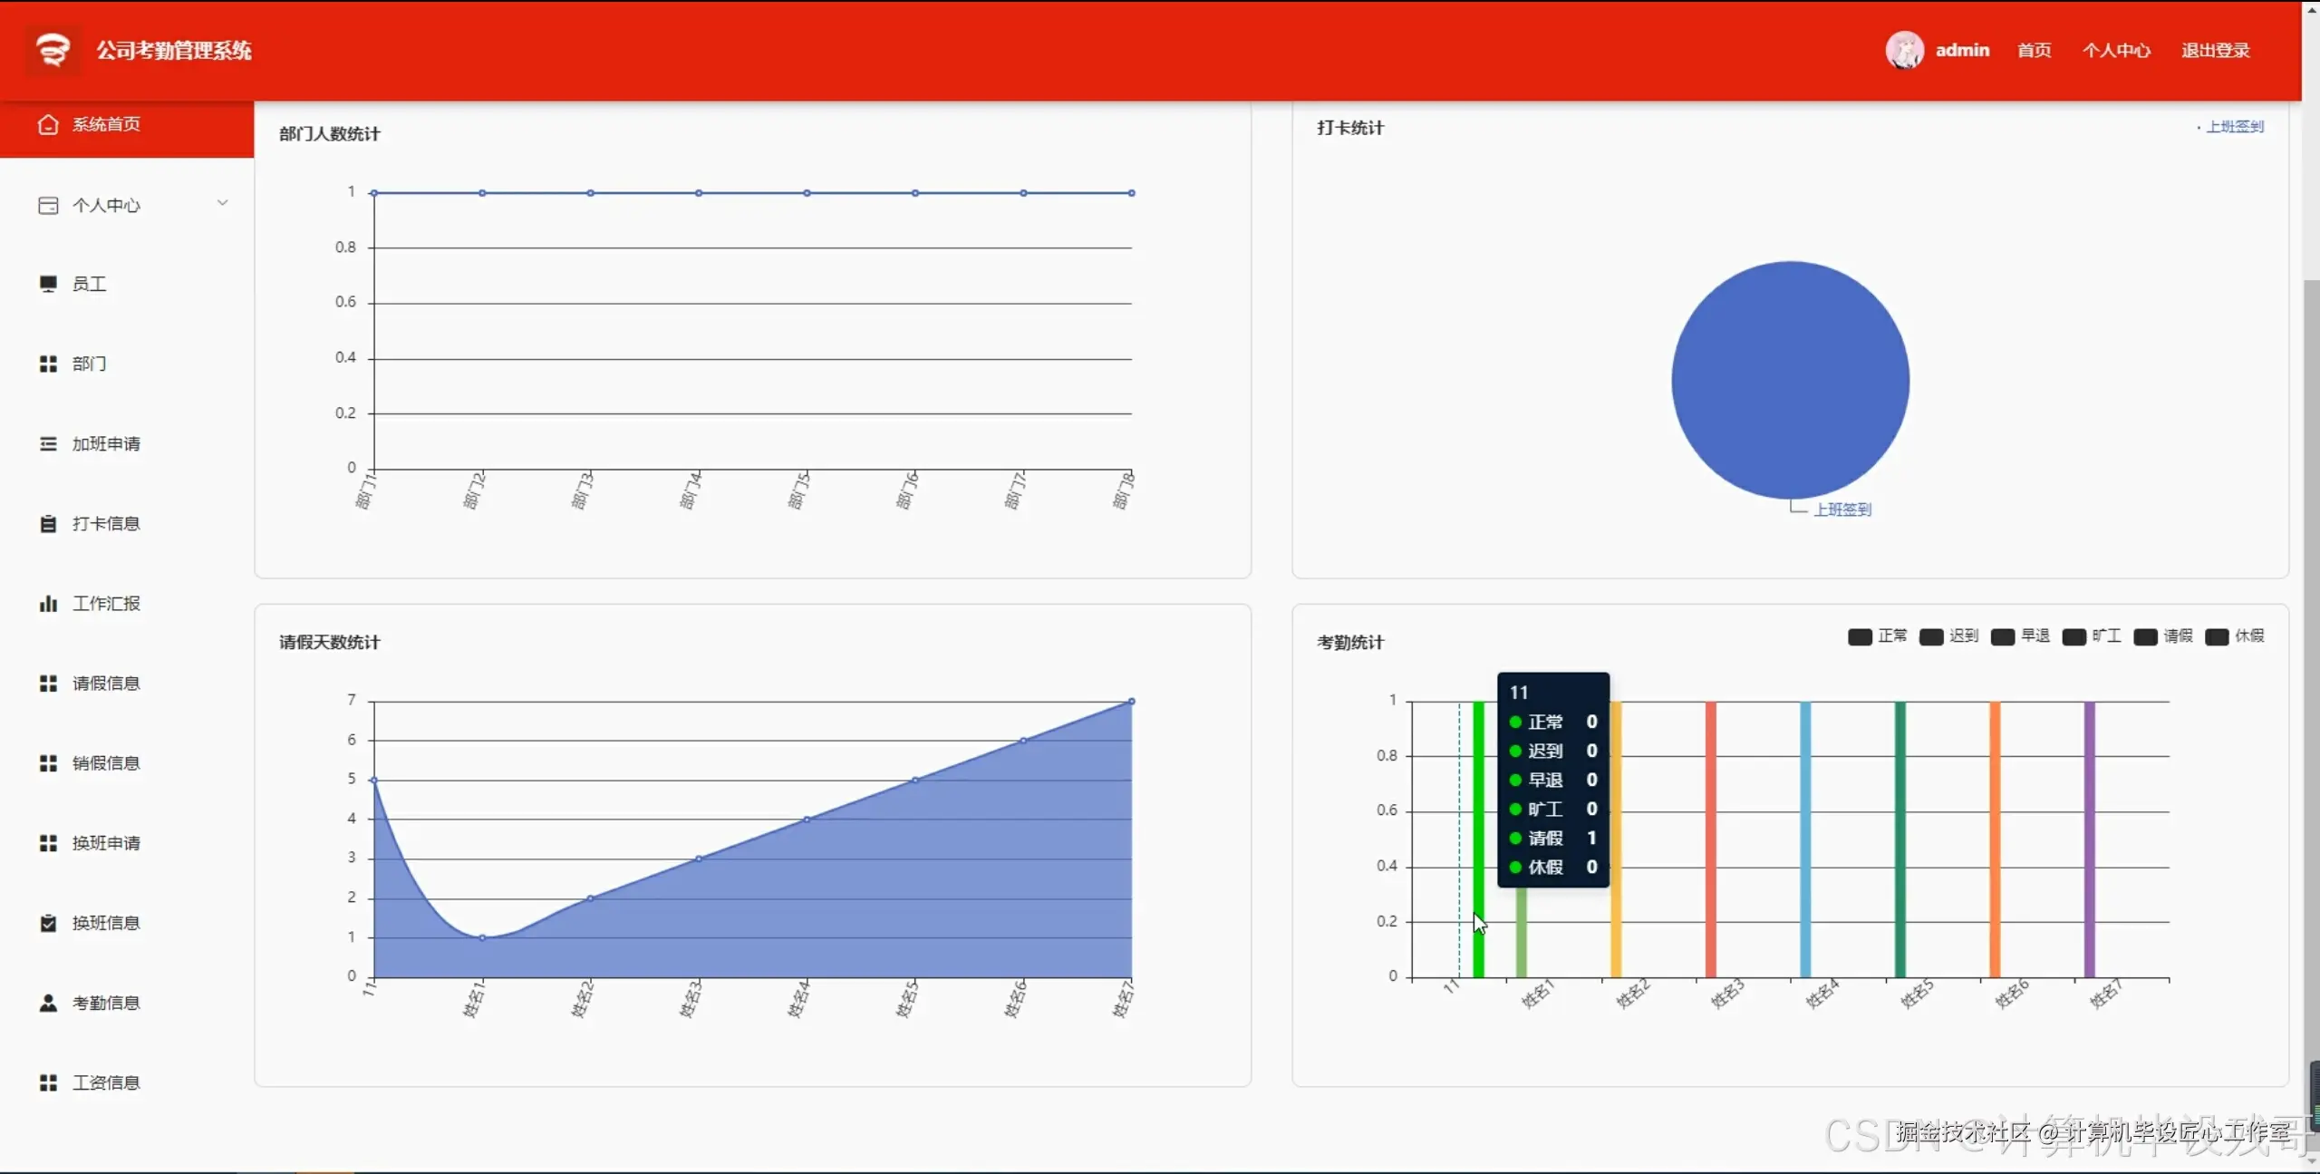Click the 换班信息 checked clipboard icon
The image size is (2320, 1174).
[48, 923]
